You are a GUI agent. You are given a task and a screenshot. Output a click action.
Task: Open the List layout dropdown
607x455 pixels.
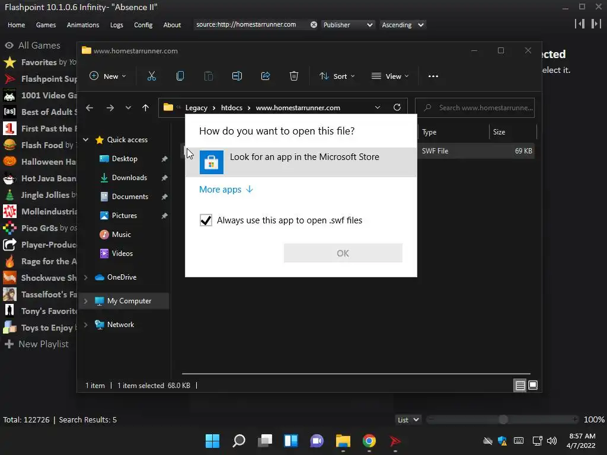408,420
